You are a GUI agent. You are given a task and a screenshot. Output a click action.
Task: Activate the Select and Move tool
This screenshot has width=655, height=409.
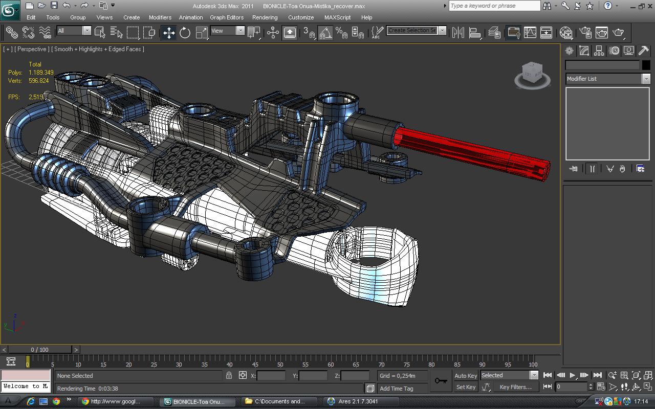168,33
